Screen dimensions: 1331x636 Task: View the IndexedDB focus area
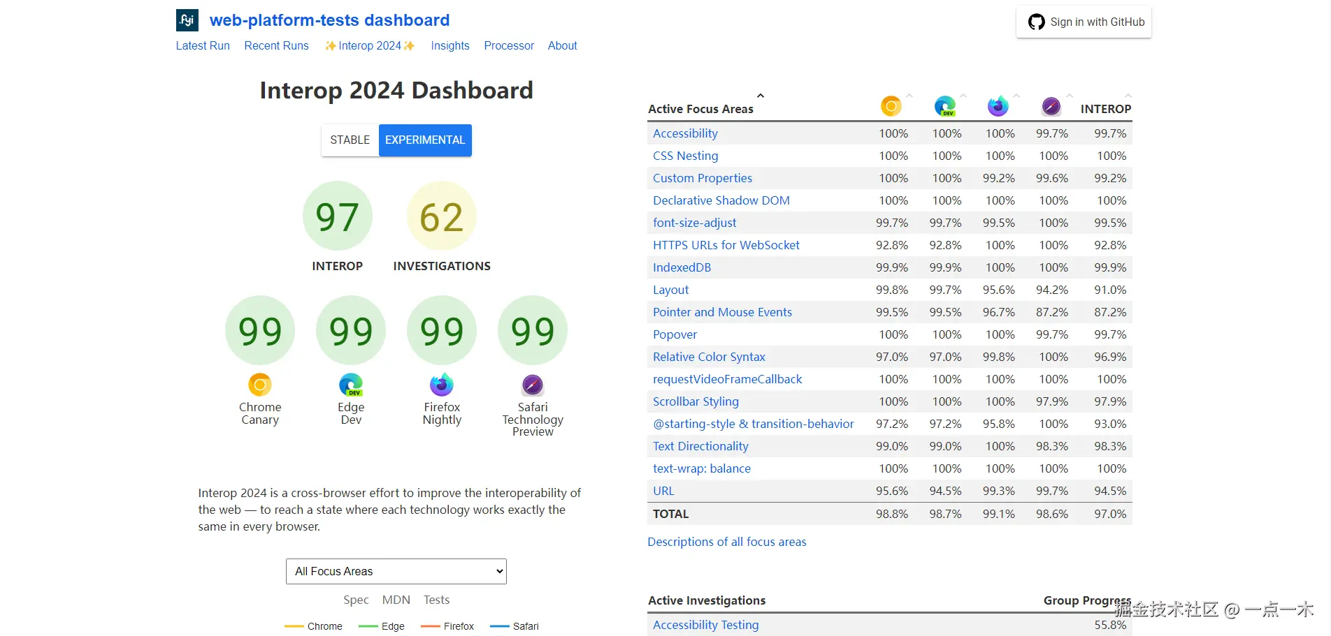pos(682,267)
